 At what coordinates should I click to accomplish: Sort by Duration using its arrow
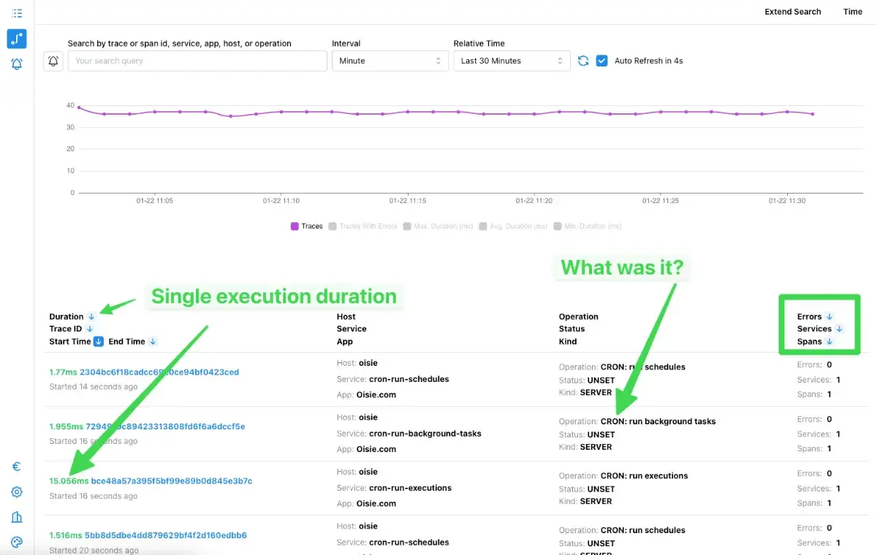(91, 317)
